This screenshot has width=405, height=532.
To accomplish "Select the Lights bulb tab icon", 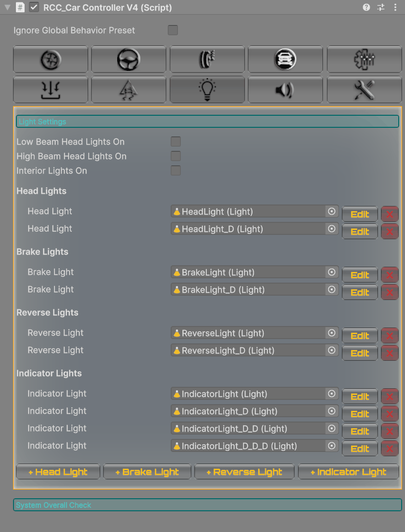I will click(207, 90).
